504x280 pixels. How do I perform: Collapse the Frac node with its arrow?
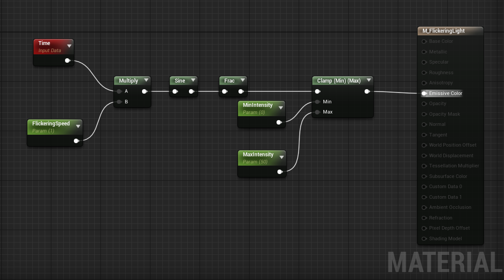click(242, 80)
